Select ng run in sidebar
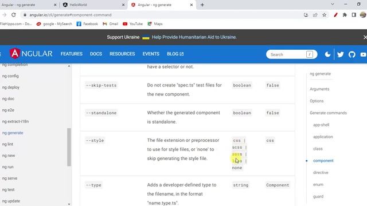 click(x=7, y=167)
